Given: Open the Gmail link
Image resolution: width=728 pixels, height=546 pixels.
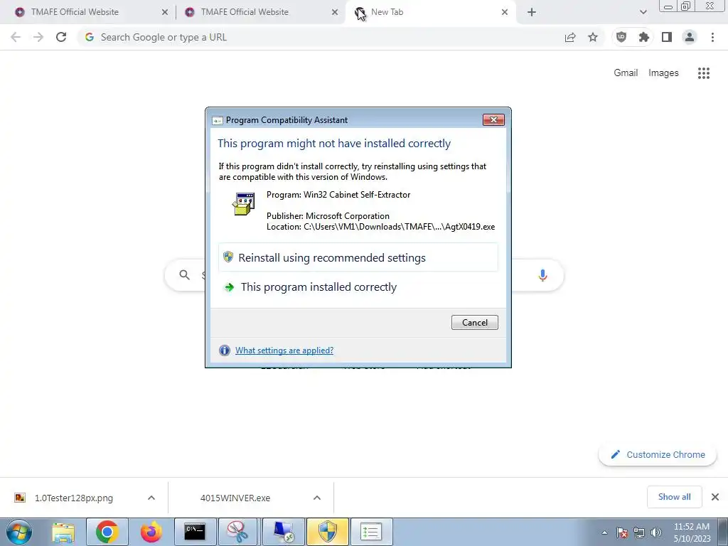Looking at the screenshot, I should coord(626,73).
